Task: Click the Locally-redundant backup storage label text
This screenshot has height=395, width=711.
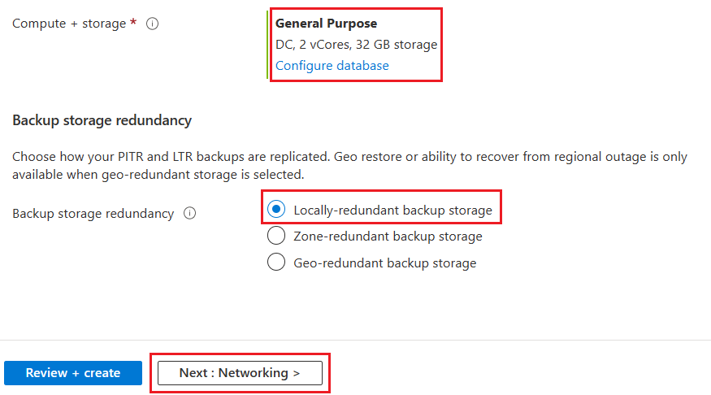Action: 392,211
